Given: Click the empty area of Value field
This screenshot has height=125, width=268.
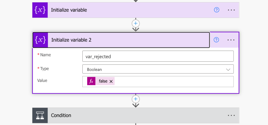Looking at the screenshot, I should click(174, 81).
